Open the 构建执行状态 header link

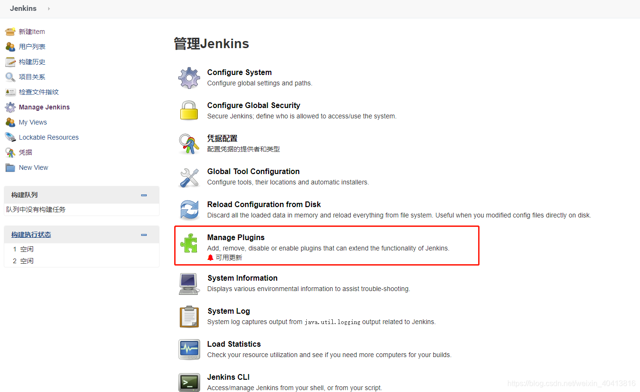31,234
